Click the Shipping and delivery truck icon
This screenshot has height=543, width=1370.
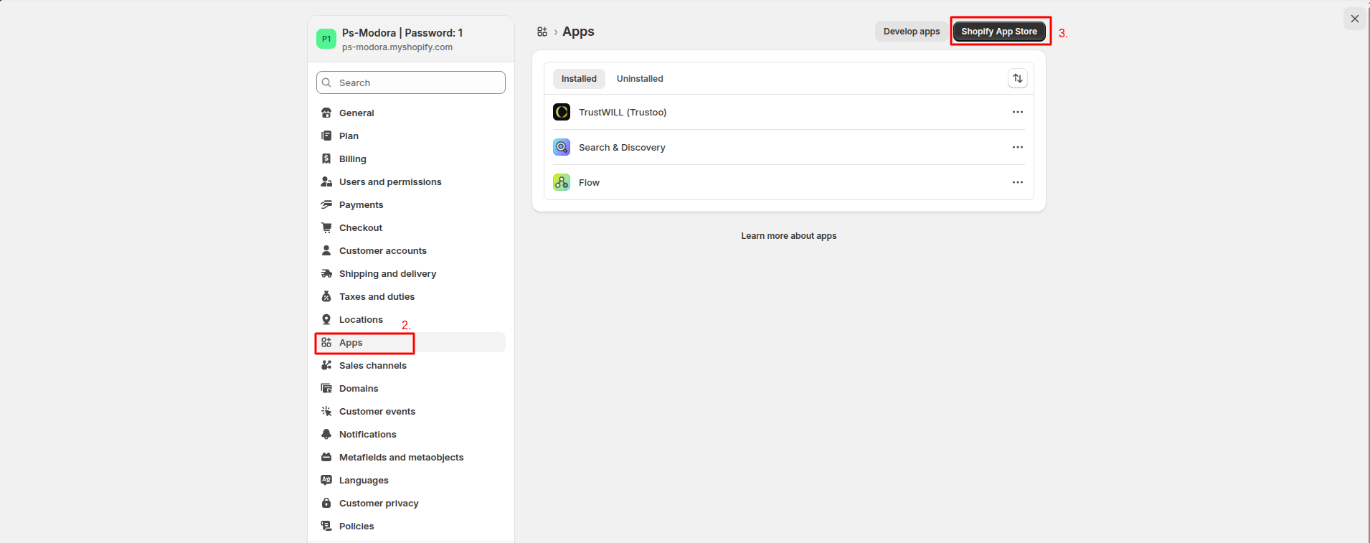pyautogui.click(x=326, y=273)
